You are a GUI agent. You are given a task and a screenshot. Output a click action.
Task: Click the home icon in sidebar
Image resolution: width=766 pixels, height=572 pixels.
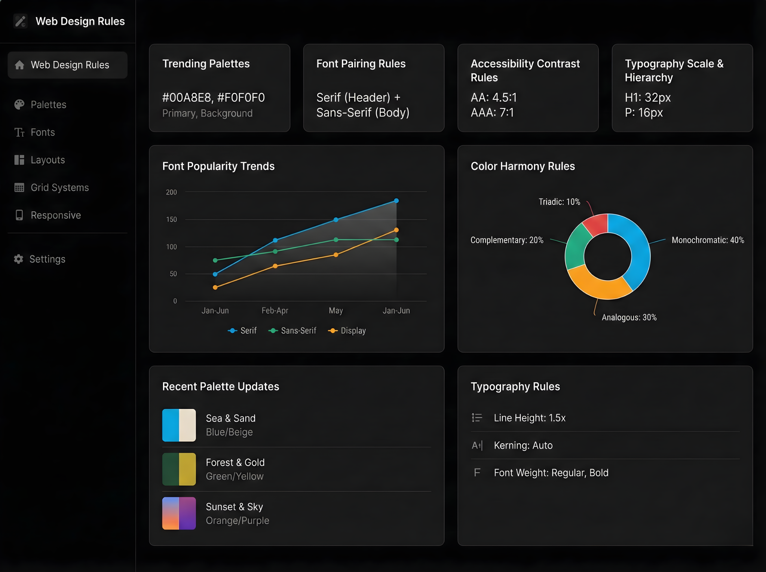(19, 65)
